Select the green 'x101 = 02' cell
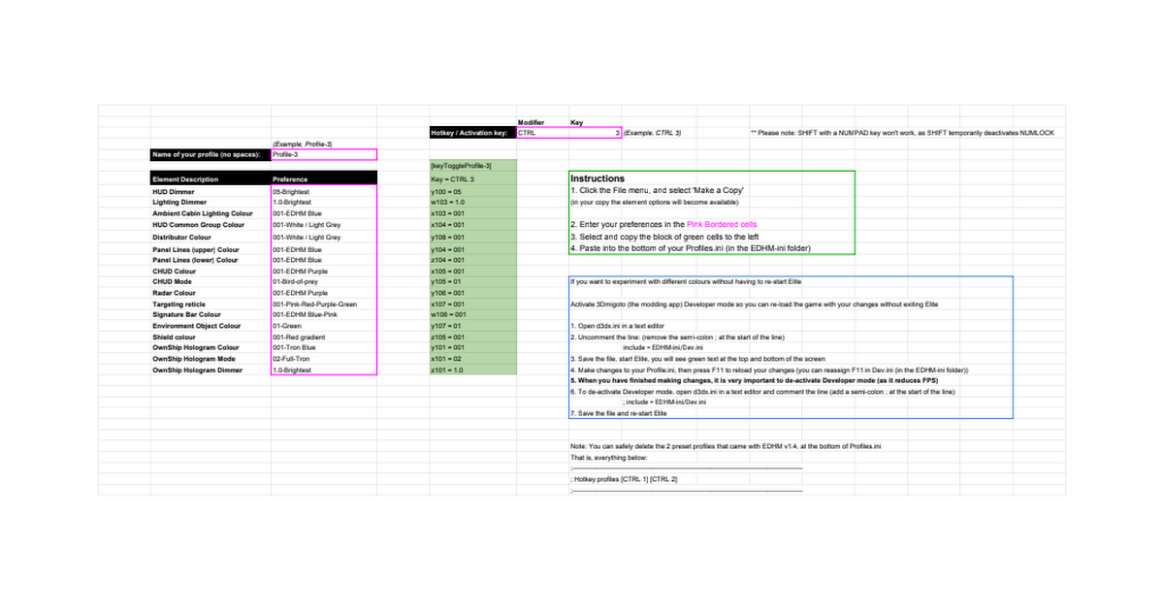The image size is (1164, 611). (x=472, y=359)
